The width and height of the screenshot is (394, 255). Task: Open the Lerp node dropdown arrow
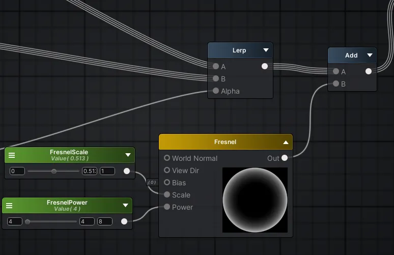(x=266, y=50)
